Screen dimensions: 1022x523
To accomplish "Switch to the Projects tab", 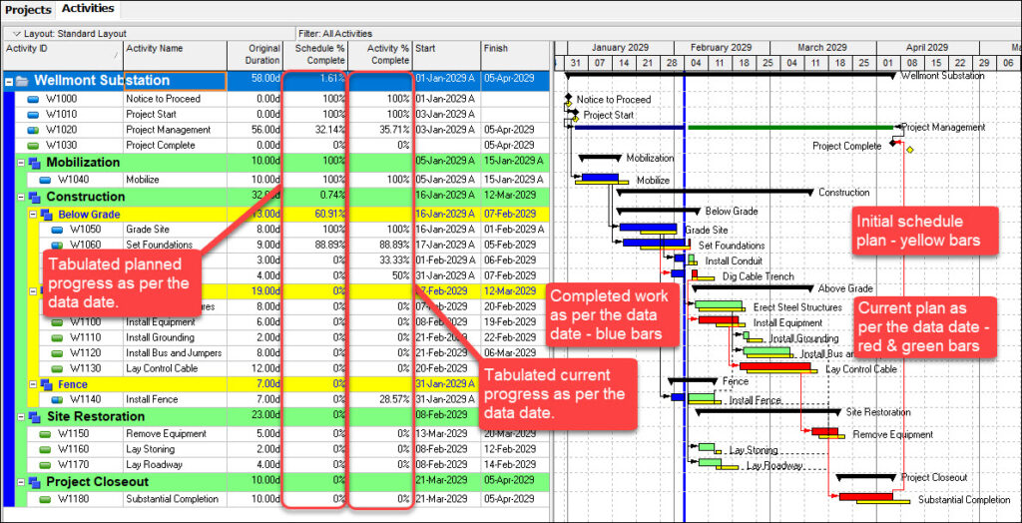I will 27,9.
